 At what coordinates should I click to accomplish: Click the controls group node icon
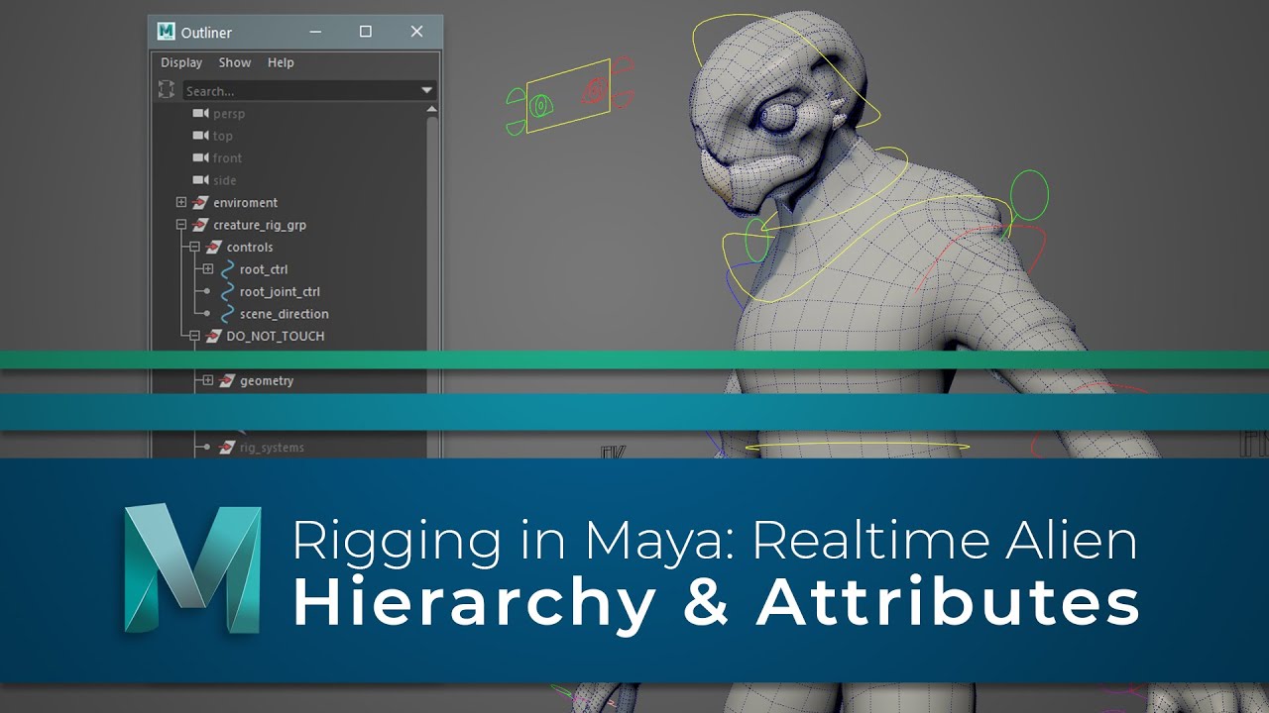213,248
